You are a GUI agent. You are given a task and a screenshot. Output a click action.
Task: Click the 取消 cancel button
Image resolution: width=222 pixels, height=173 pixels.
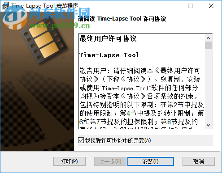(x=199, y=161)
